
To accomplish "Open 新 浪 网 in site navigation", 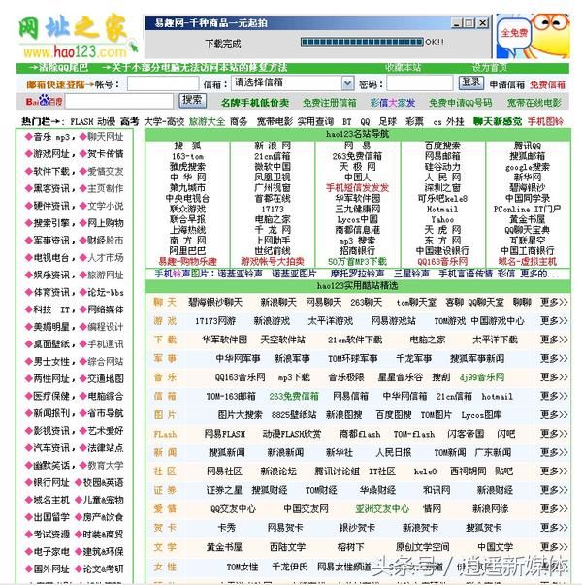I will pos(273,146).
